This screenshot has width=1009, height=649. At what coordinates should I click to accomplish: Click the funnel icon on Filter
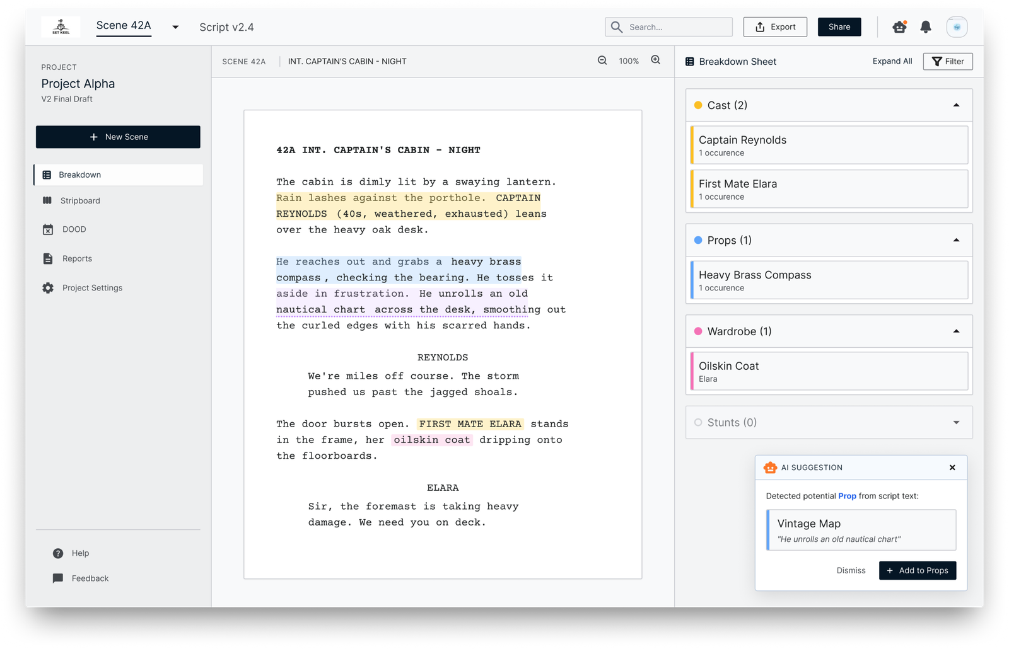tap(937, 61)
